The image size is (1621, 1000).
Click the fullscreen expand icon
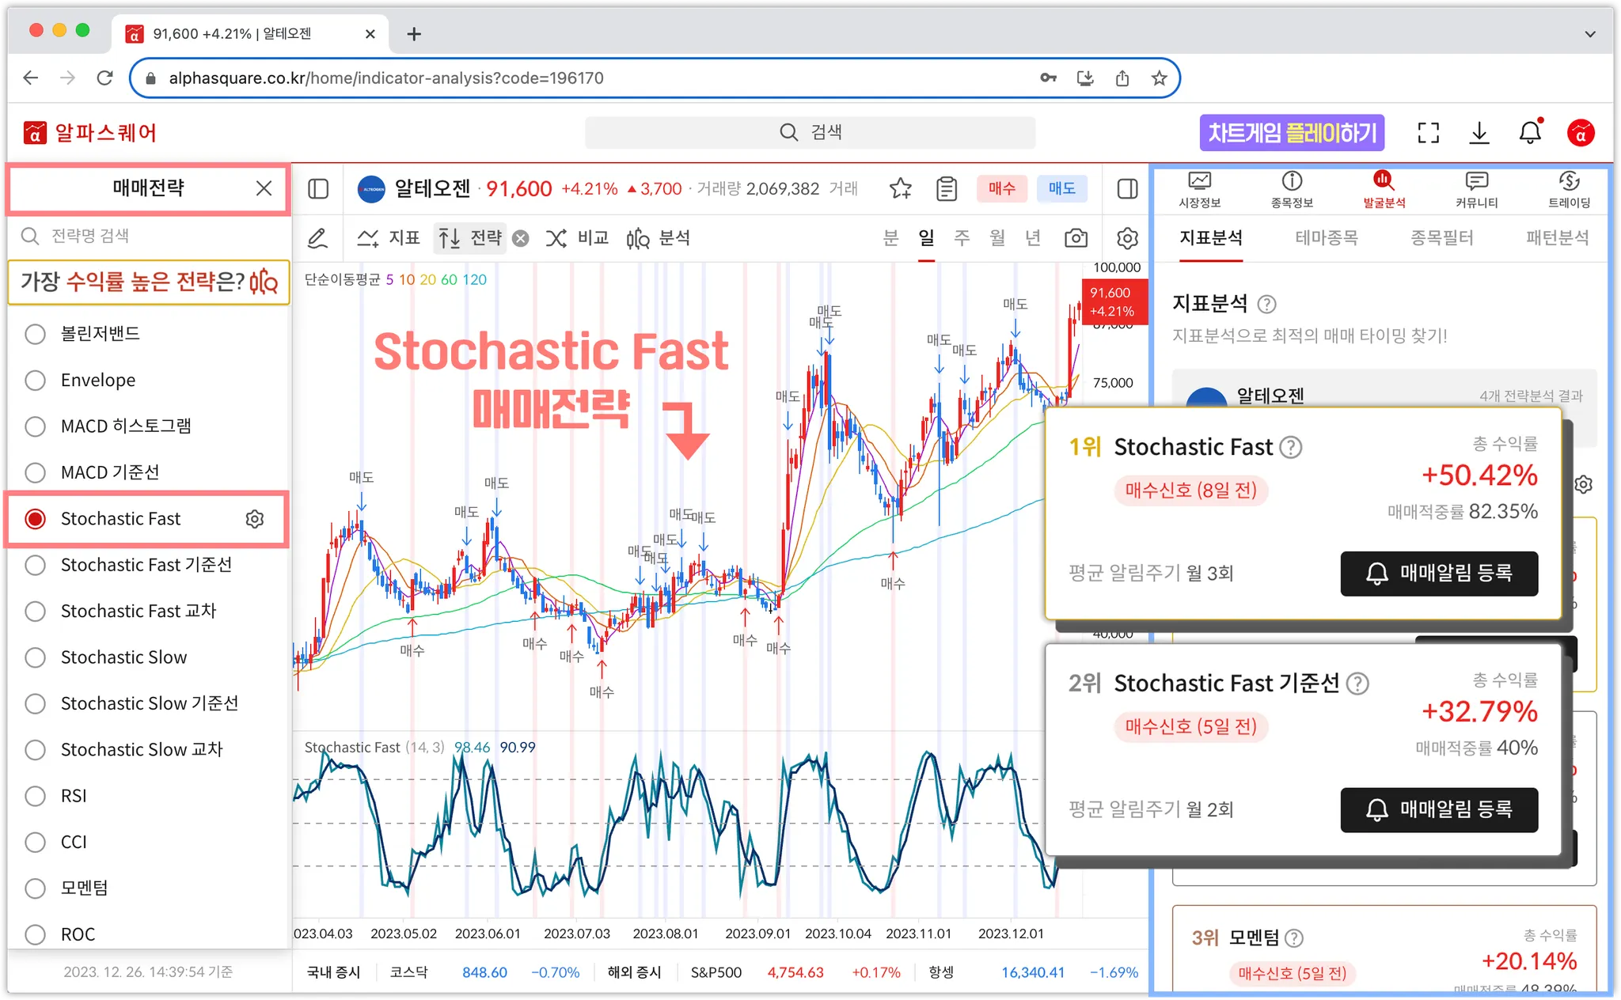point(1428,133)
